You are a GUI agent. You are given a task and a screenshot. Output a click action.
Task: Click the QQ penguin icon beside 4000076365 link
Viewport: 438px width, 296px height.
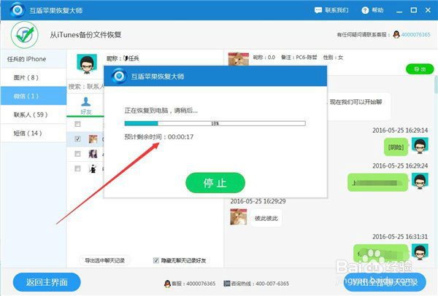[396, 34]
